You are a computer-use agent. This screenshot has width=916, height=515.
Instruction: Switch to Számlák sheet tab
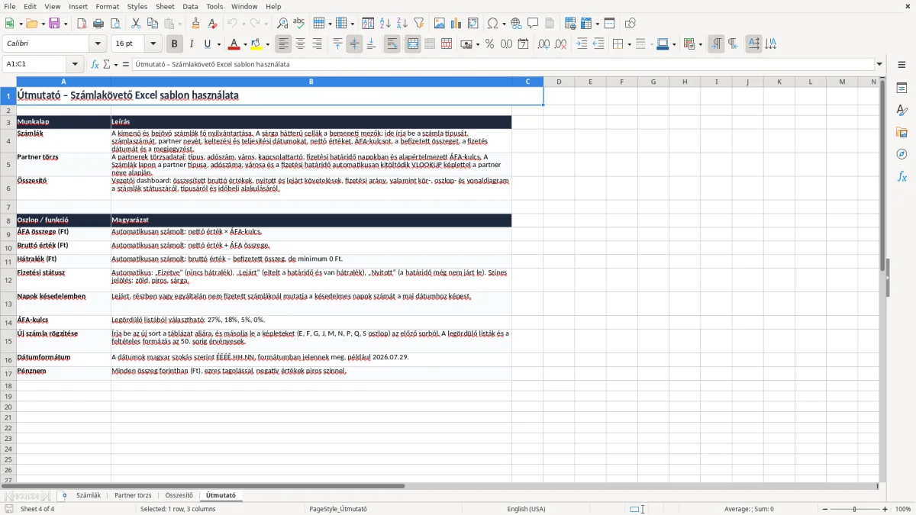pyautogui.click(x=89, y=495)
